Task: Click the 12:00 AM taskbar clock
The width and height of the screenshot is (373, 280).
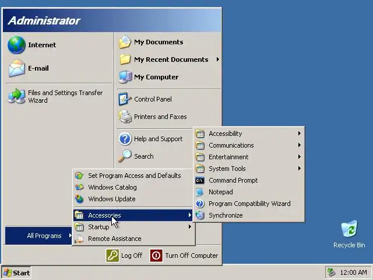Action: pyautogui.click(x=354, y=272)
